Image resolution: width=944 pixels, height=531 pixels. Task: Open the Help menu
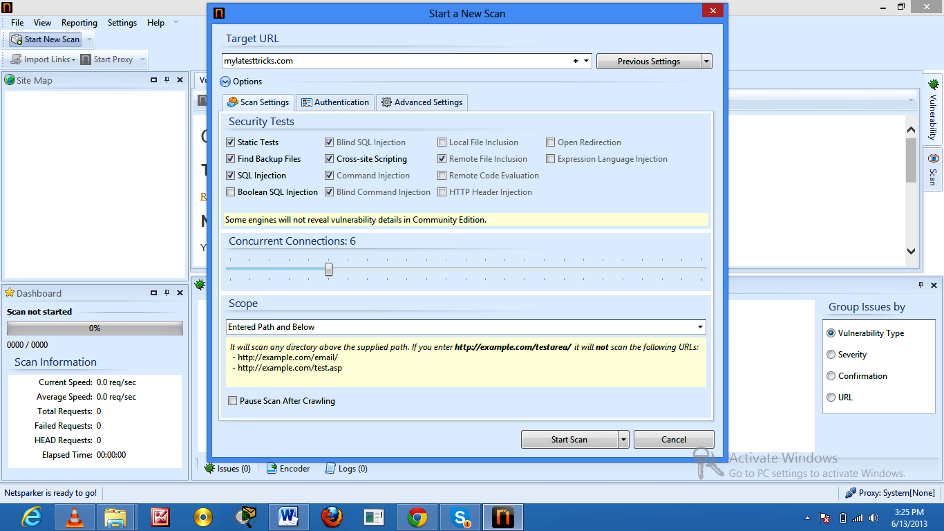pyautogui.click(x=155, y=23)
